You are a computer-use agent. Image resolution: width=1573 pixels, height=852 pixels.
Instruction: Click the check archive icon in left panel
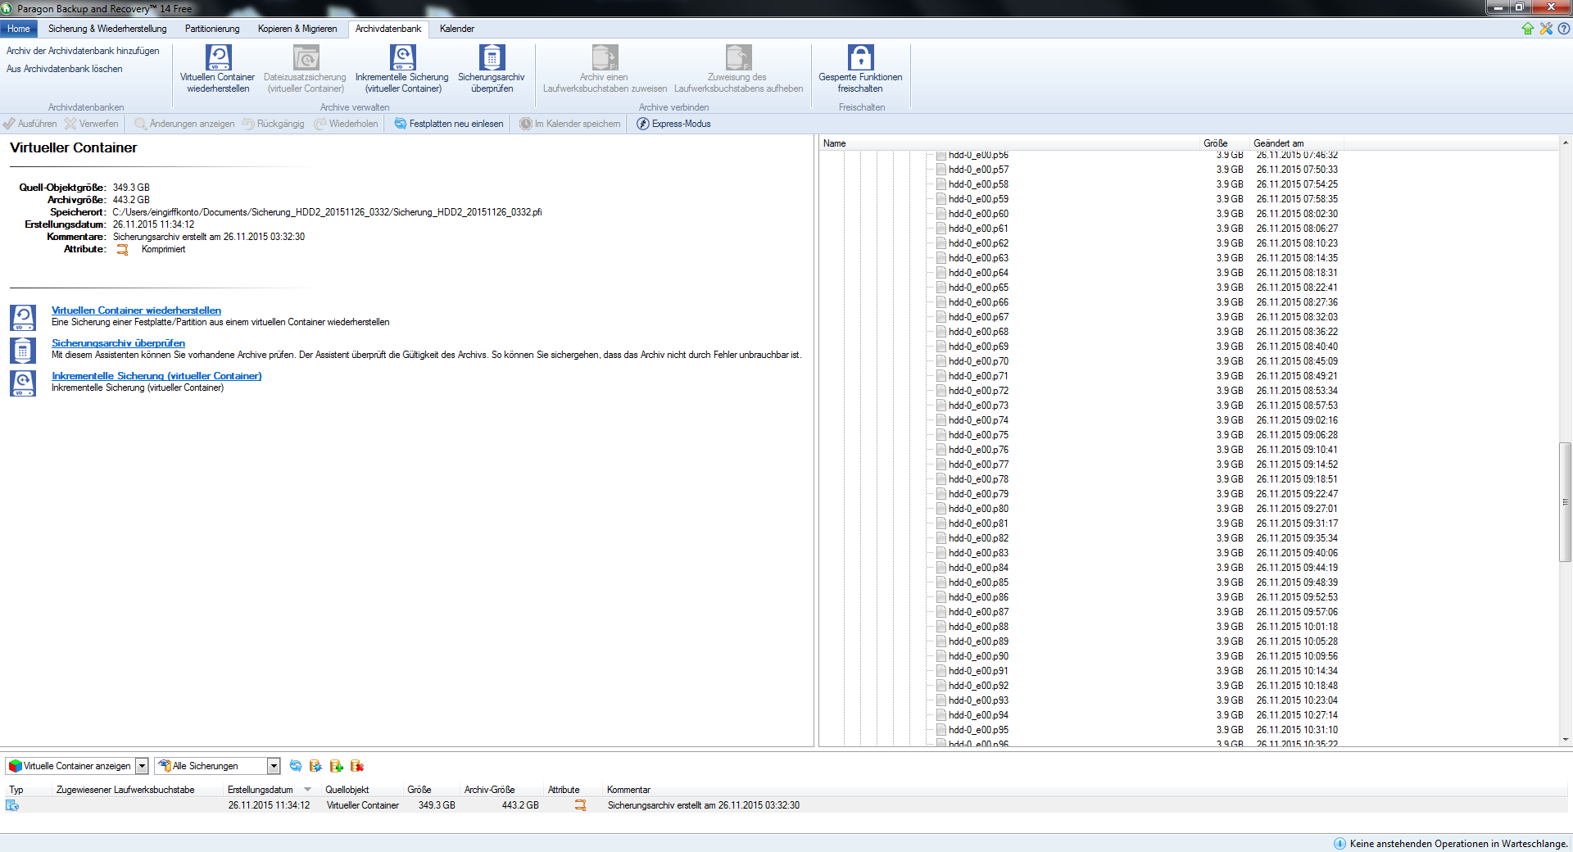click(x=23, y=351)
